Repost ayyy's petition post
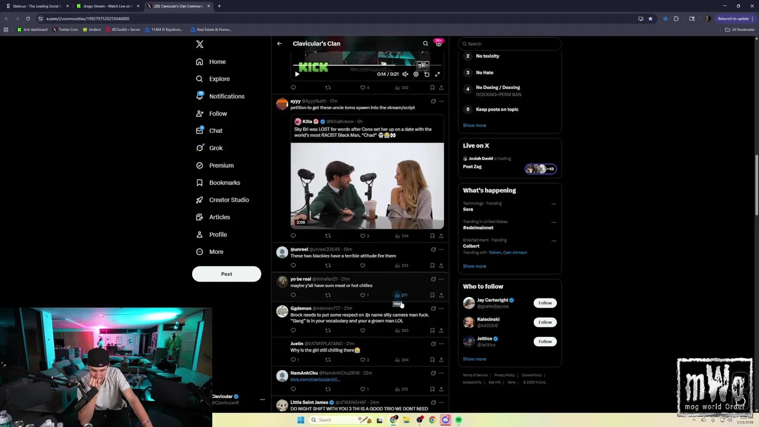 328,235
